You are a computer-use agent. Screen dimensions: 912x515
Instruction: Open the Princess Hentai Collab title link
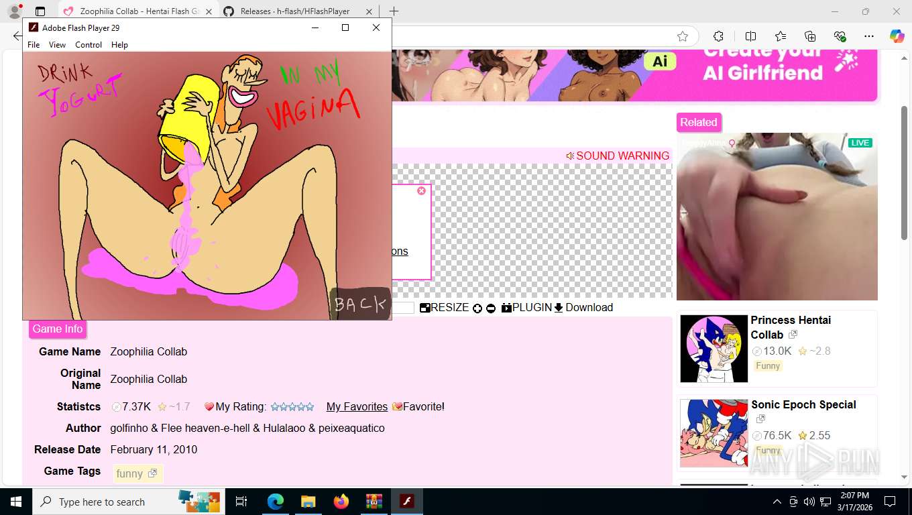pyautogui.click(x=791, y=327)
